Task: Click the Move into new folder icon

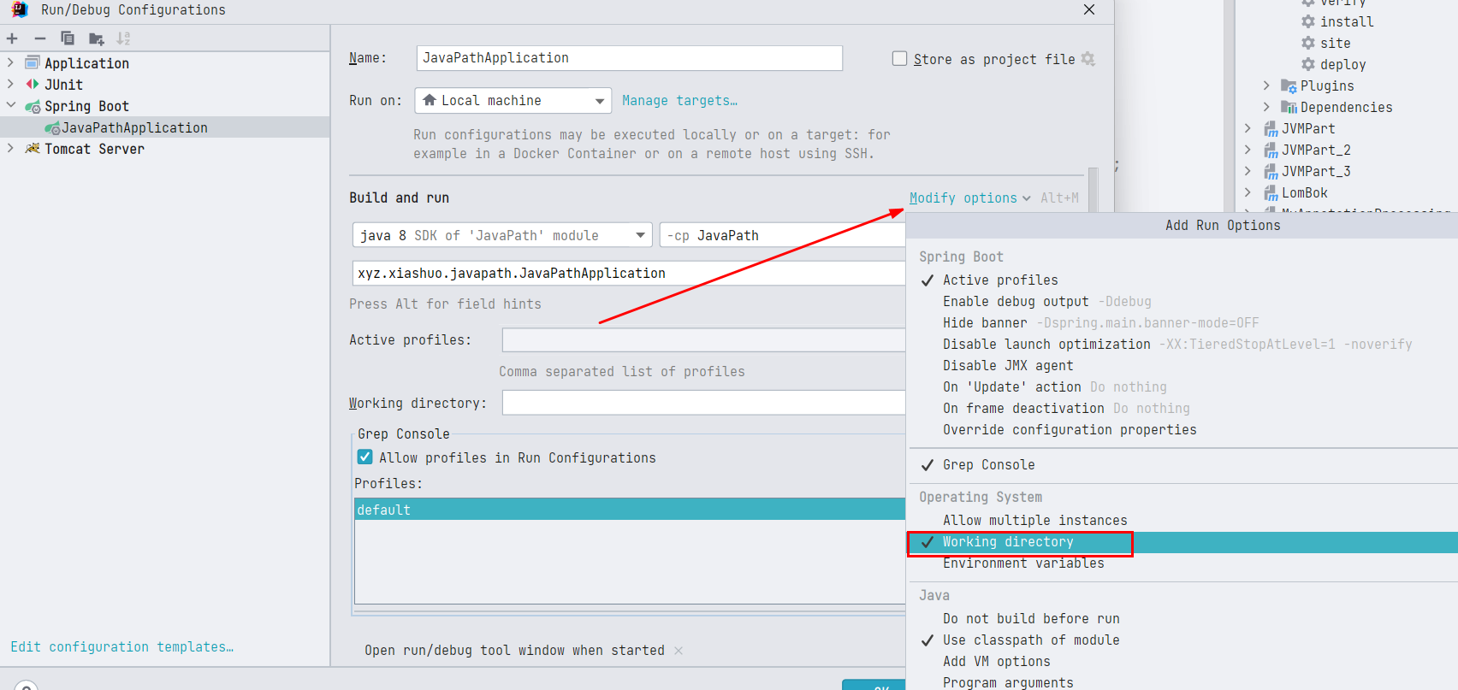Action: point(97,38)
